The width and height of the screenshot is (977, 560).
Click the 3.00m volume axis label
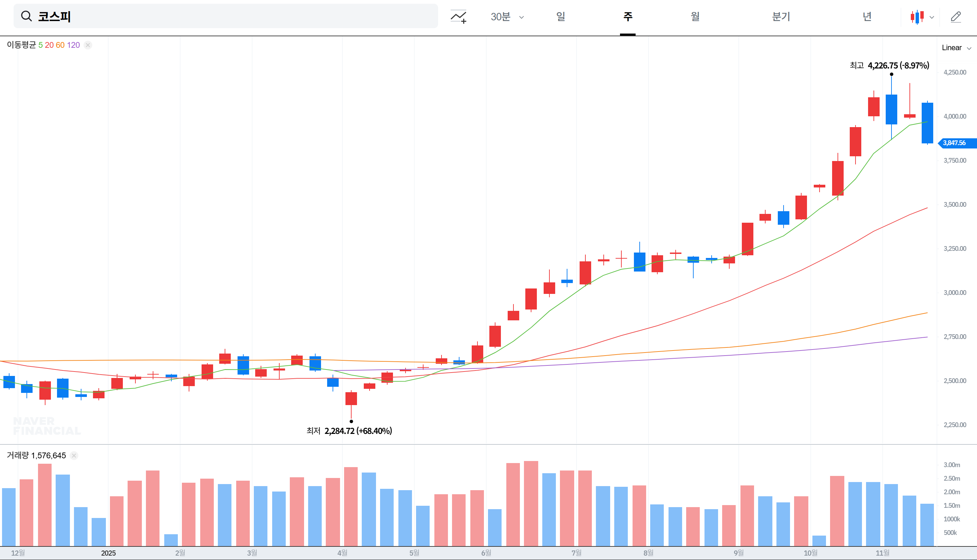(x=952, y=465)
